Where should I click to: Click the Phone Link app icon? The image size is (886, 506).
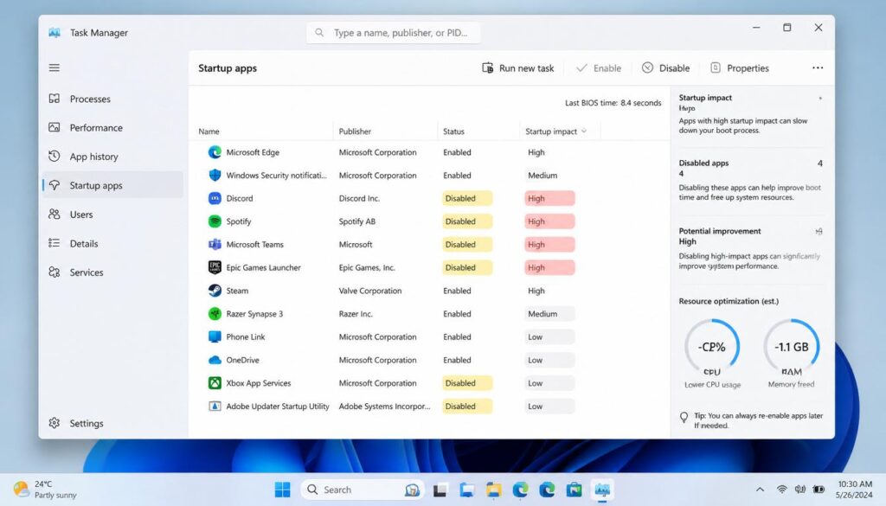[215, 336]
